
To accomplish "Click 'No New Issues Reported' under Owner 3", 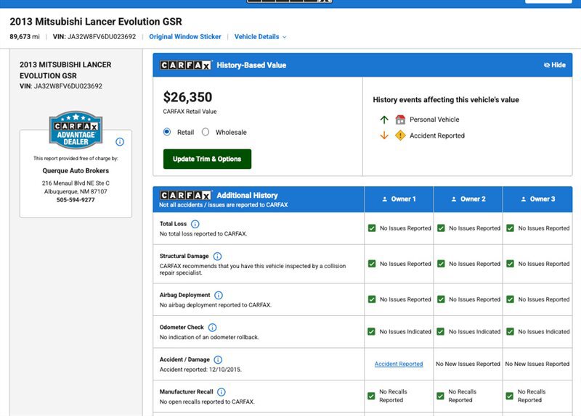I will pyautogui.click(x=537, y=364).
